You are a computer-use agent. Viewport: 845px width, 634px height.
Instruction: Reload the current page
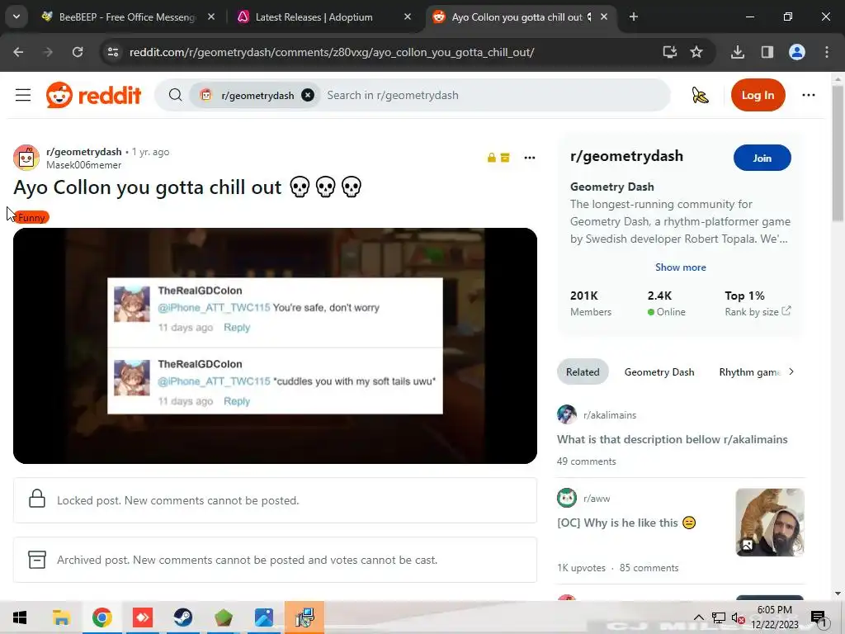78,52
